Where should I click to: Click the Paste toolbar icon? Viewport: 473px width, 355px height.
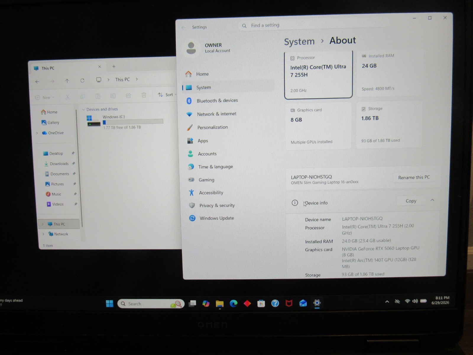[98, 96]
